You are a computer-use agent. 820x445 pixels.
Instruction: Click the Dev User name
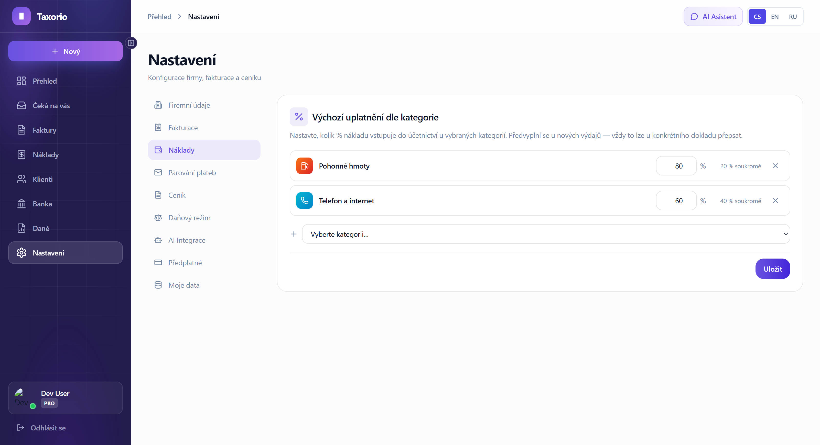(x=55, y=393)
